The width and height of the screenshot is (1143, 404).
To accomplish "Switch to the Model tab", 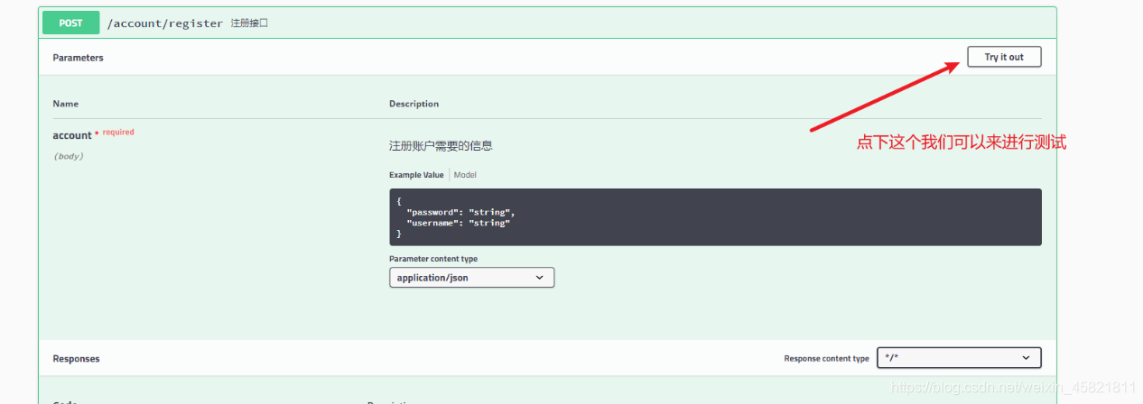I will coord(465,175).
